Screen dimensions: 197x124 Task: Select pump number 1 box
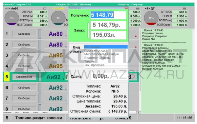(7, 34)
